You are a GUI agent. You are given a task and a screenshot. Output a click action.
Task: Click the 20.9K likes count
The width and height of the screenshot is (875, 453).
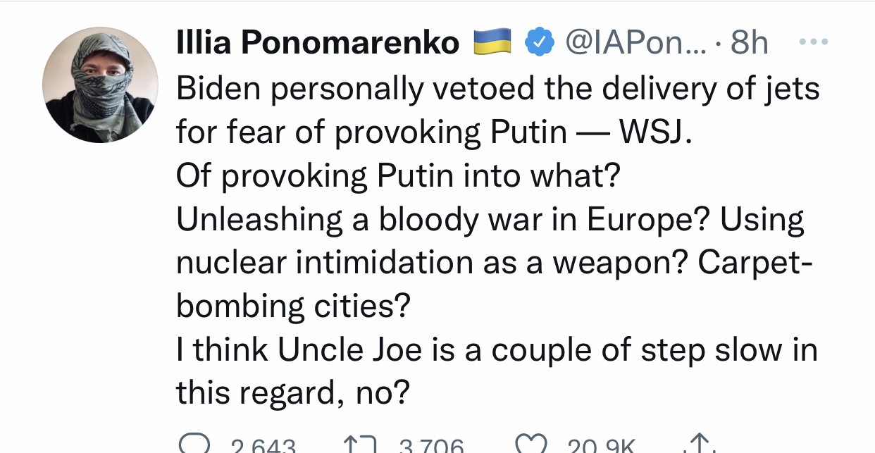(x=602, y=447)
